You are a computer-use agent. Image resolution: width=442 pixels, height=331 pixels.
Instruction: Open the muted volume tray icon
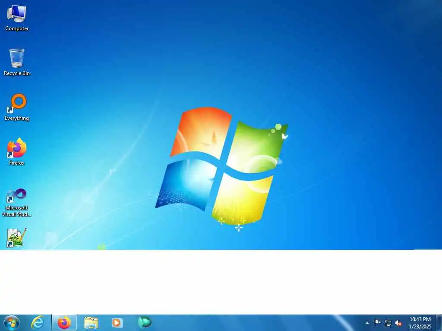pyautogui.click(x=398, y=323)
